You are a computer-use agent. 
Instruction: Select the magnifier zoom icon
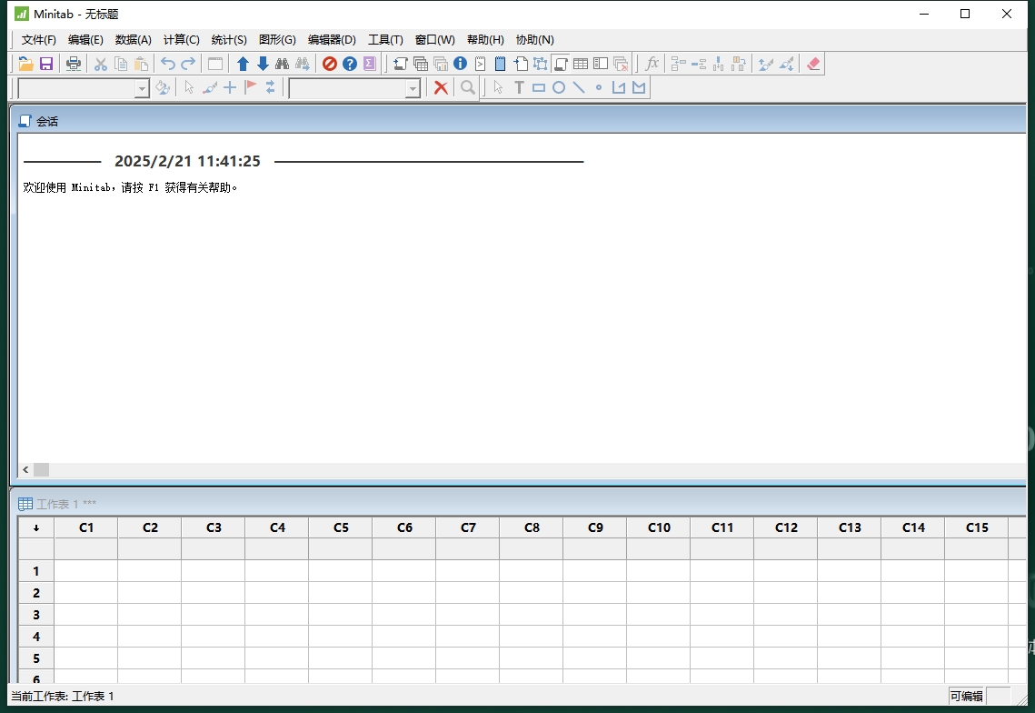(x=468, y=87)
